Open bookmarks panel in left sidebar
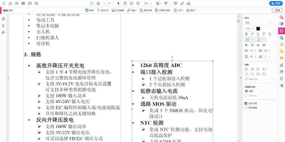The image size is (285, 142). [3, 26]
